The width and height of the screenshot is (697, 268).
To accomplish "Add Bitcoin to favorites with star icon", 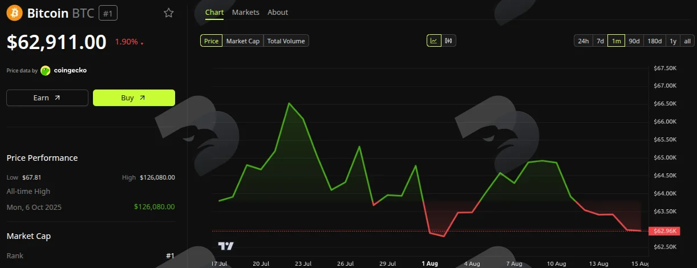I will click(x=169, y=13).
